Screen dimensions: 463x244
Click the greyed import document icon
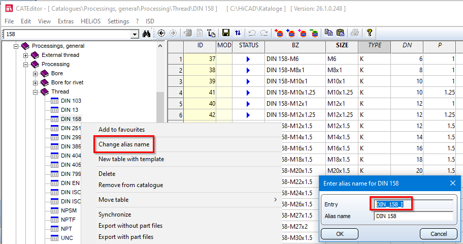point(187,33)
